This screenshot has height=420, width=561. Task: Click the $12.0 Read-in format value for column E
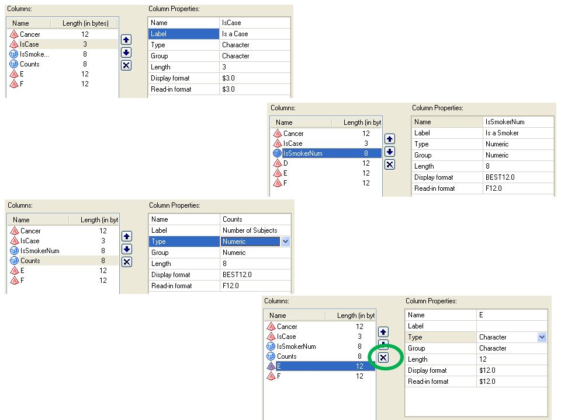pyautogui.click(x=512, y=381)
